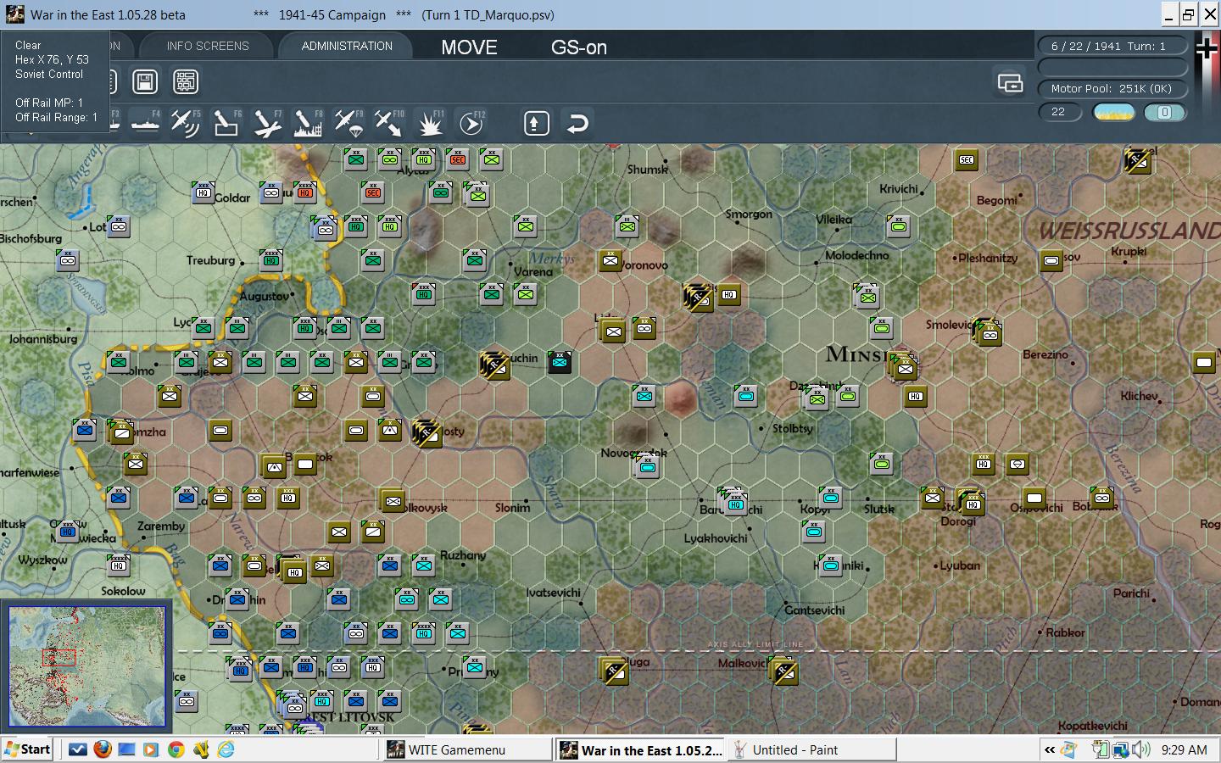
Task: Click the Molodechno town label
Action: 857,255
